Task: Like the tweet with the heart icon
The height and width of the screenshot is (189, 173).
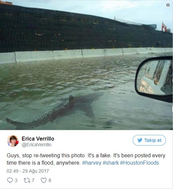Action: pos(44,180)
